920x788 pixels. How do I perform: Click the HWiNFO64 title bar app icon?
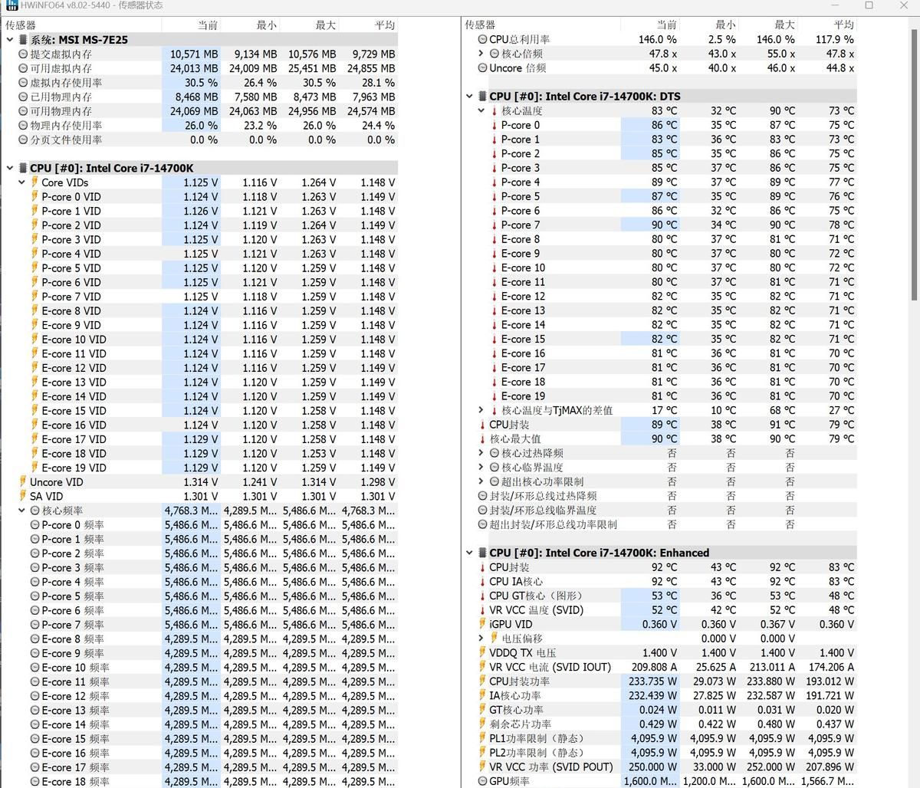(x=11, y=5)
